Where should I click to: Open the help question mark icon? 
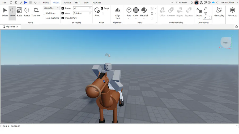pyautogui.click(x=210, y=3)
